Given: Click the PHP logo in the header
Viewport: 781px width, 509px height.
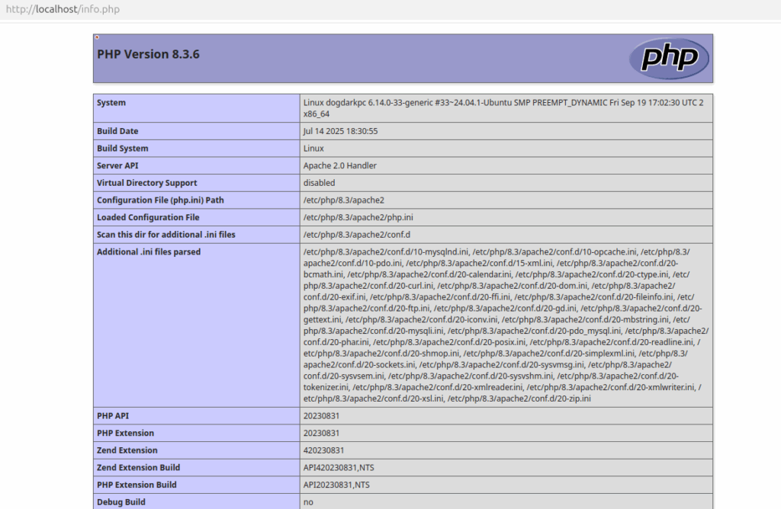Looking at the screenshot, I should (x=669, y=58).
